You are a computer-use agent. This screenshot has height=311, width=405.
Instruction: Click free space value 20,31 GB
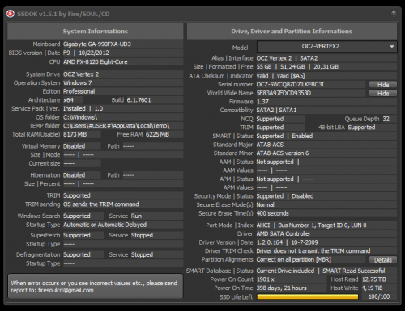pos(326,67)
